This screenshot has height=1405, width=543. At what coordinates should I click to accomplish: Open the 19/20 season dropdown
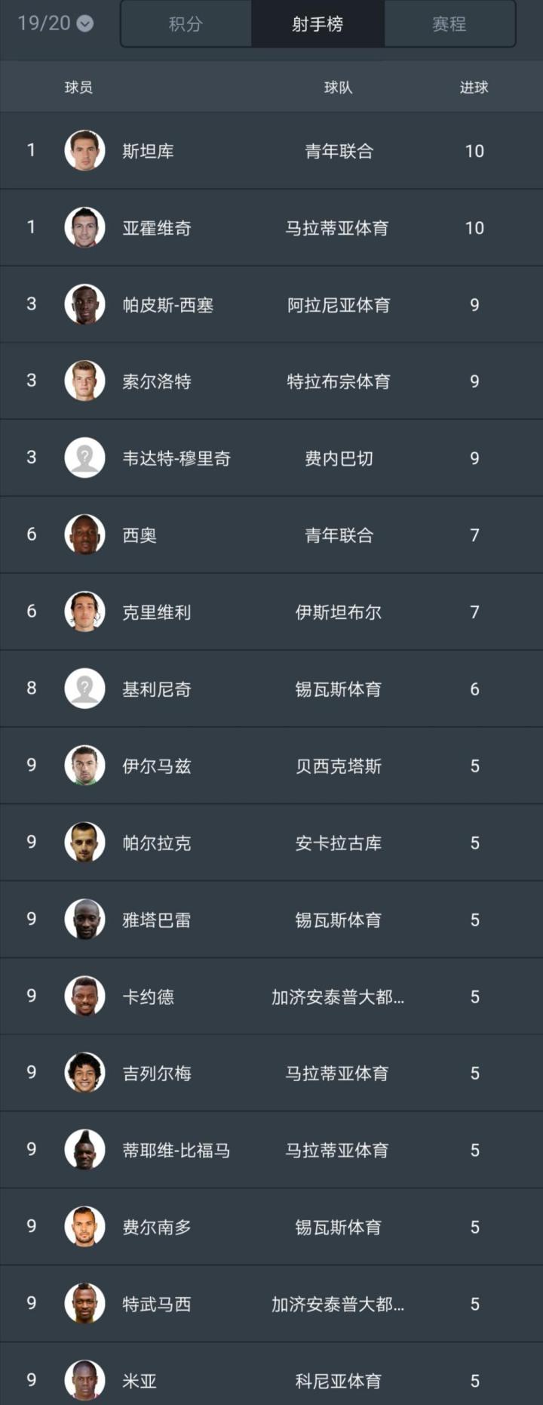tap(55, 23)
